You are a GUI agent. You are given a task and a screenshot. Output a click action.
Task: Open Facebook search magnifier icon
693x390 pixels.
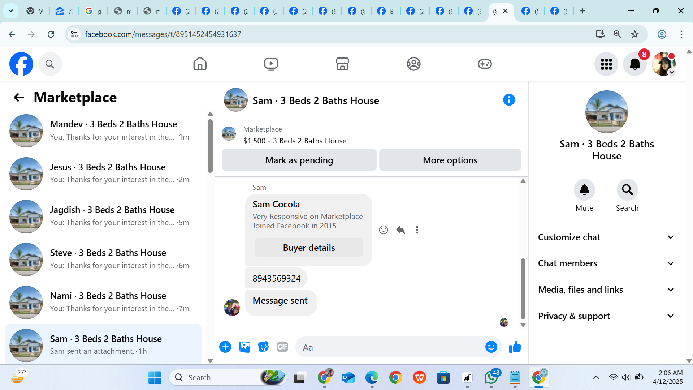pyautogui.click(x=50, y=64)
